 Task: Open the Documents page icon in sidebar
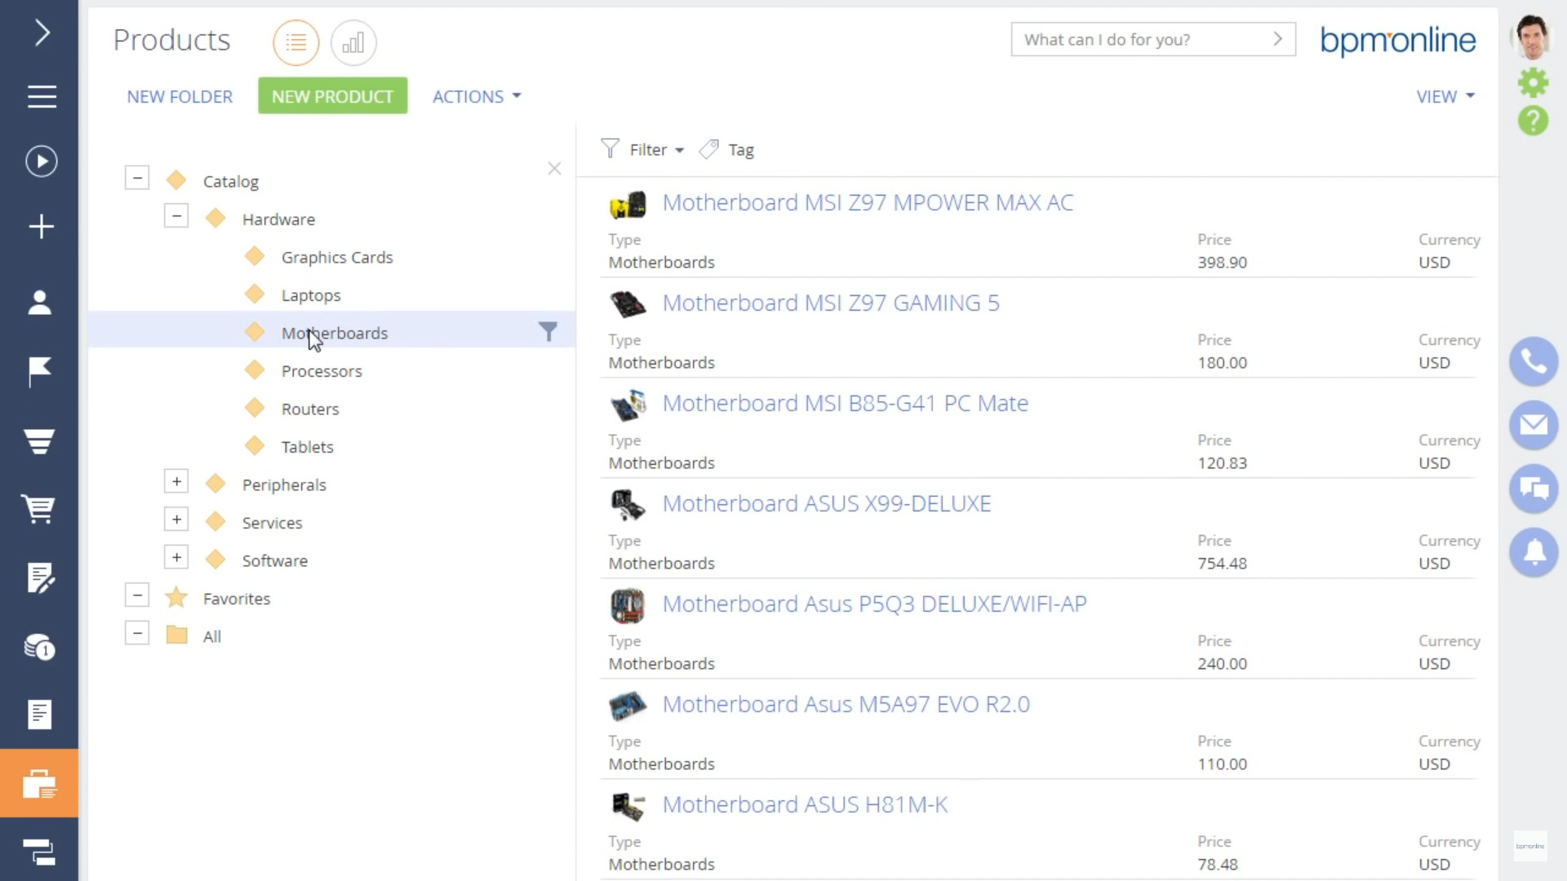(x=39, y=715)
